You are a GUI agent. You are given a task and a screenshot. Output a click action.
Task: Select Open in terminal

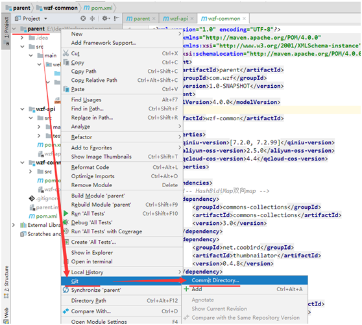(x=122, y=261)
